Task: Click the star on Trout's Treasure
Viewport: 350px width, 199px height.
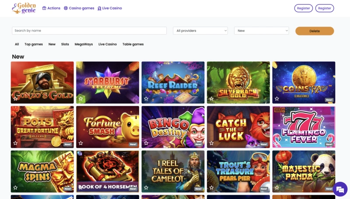Action: tap(211, 188)
